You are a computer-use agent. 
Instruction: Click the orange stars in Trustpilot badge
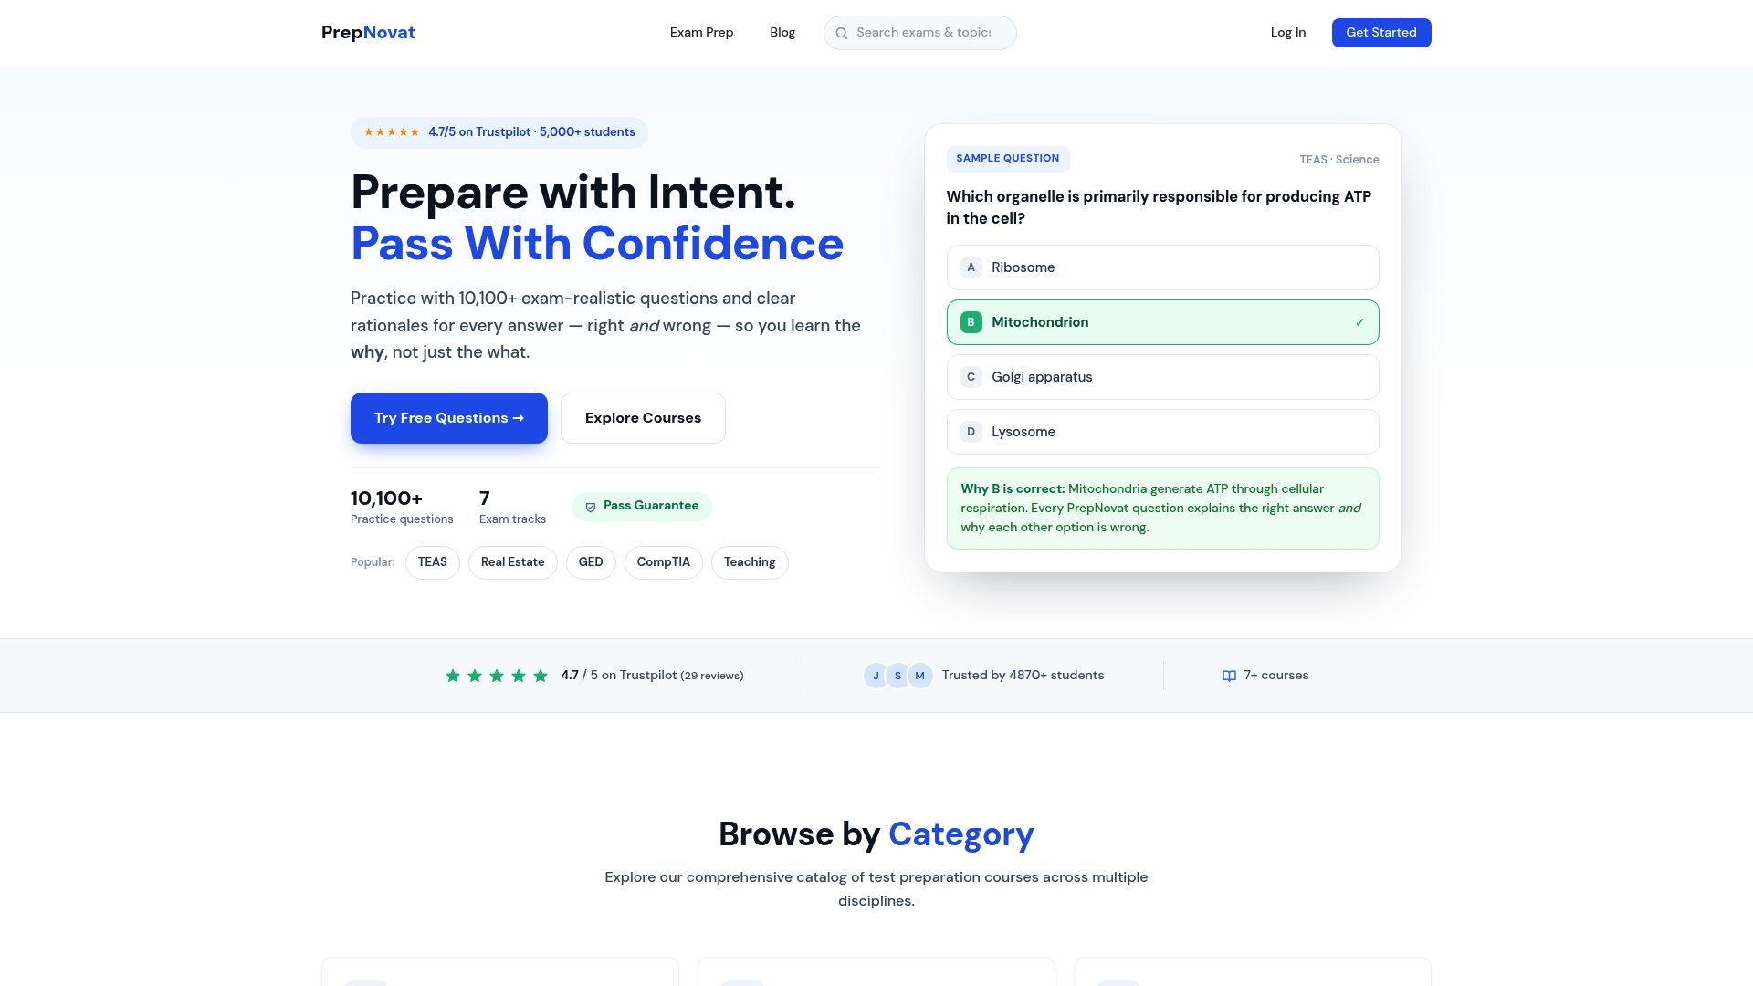click(391, 132)
